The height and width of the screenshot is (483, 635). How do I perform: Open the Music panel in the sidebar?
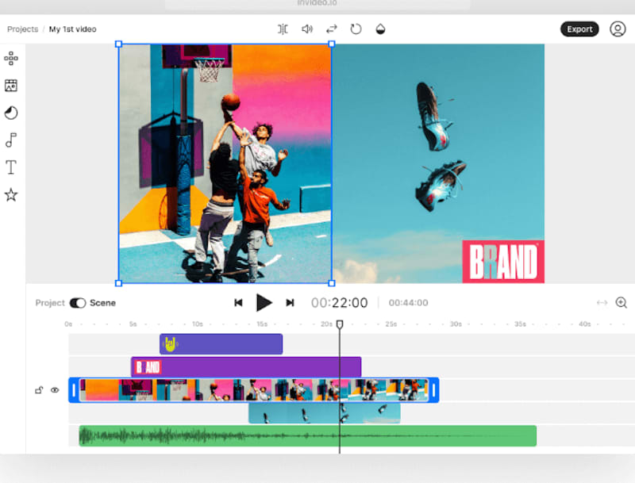[x=11, y=140]
